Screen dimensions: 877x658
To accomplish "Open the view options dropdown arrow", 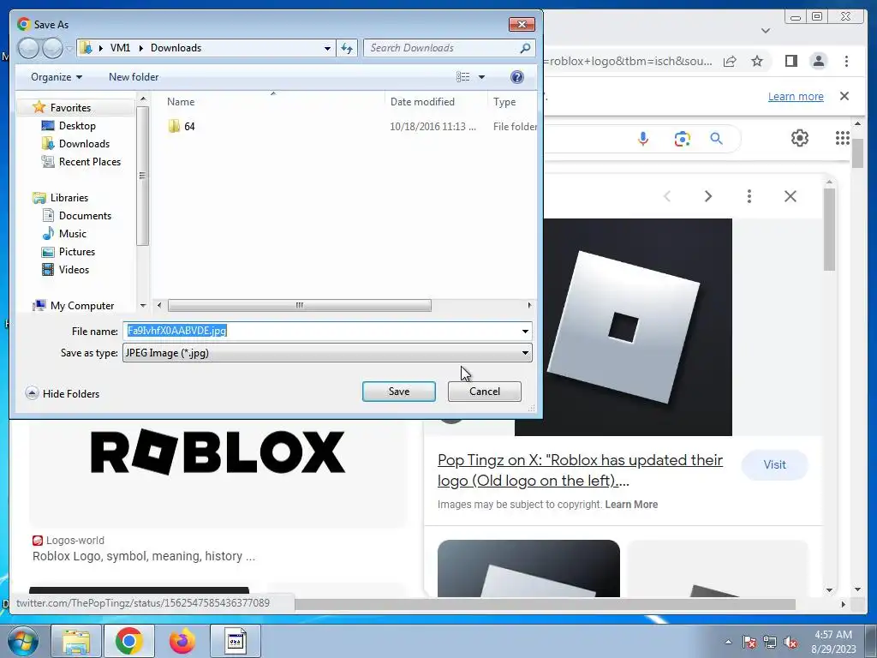I will click(x=481, y=76).
